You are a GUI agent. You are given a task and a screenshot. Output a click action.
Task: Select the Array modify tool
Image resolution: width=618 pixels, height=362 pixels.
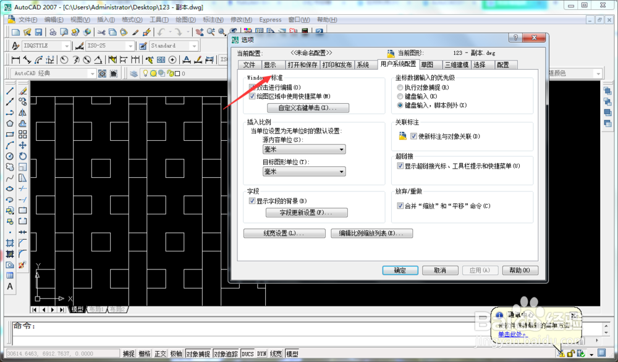click(x=23, y=134)
